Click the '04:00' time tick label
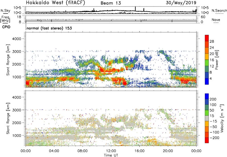 [54, 151]
